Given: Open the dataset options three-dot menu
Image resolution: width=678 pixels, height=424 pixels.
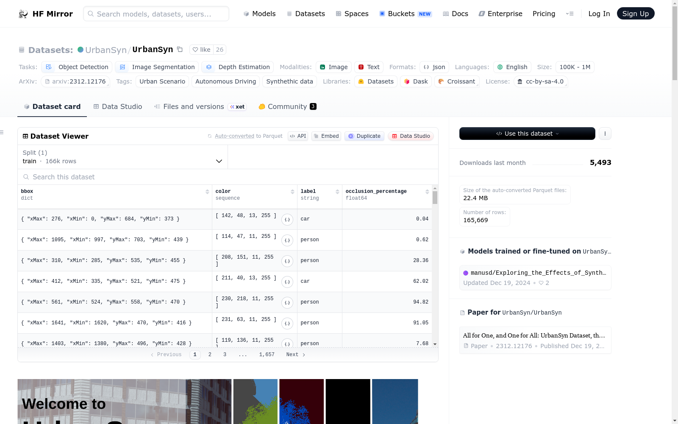Looking at the screenshot, I should (x=605, y=134).
